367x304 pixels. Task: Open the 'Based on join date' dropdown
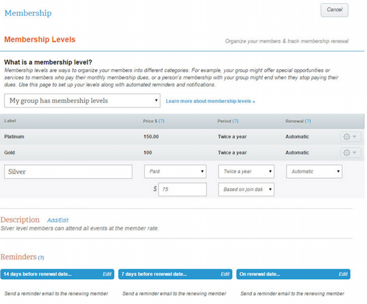[246, 189]
